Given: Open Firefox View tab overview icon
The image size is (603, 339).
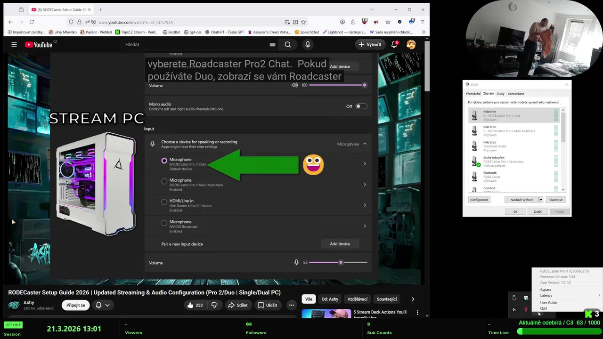Looking at the screenshot, I should pyautogui.click(x=21, y=9).
